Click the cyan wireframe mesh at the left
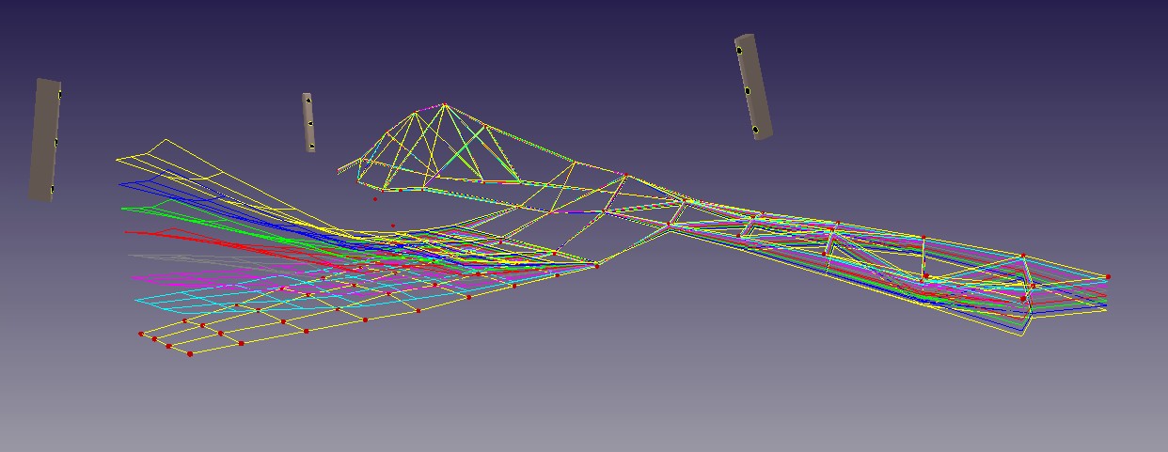The height and width of the screenshot is (452, 1168). (150, 300)
